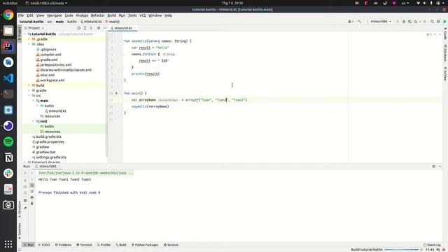Open Slack from the dock

pos(8,174)
